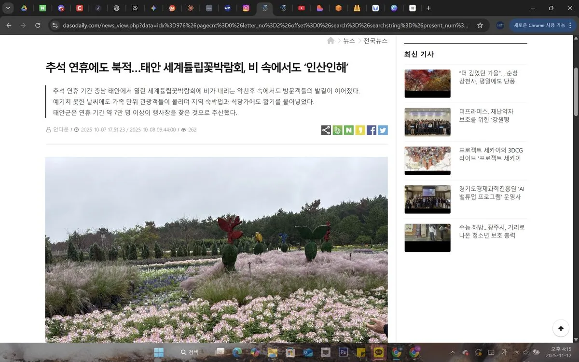This screenshot has height=362, width=579.
Task: Click the 전국뉴스 breadcrumb link
Action: (375, 41)
